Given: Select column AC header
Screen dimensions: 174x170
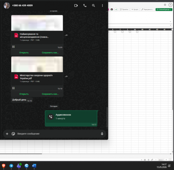Looking at the screenshot, I should coord(150,30).
